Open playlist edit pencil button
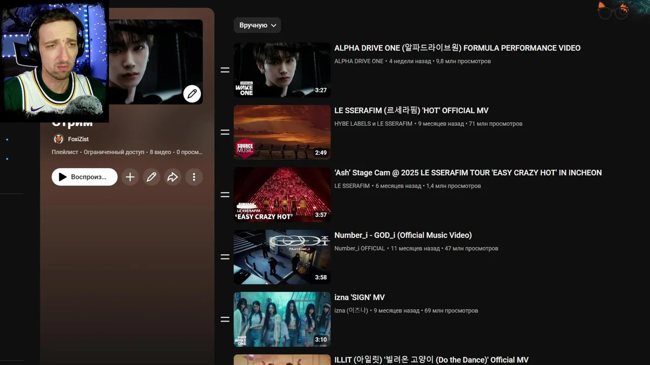This screenshot has height=365, width=650. tap(151, 177)
